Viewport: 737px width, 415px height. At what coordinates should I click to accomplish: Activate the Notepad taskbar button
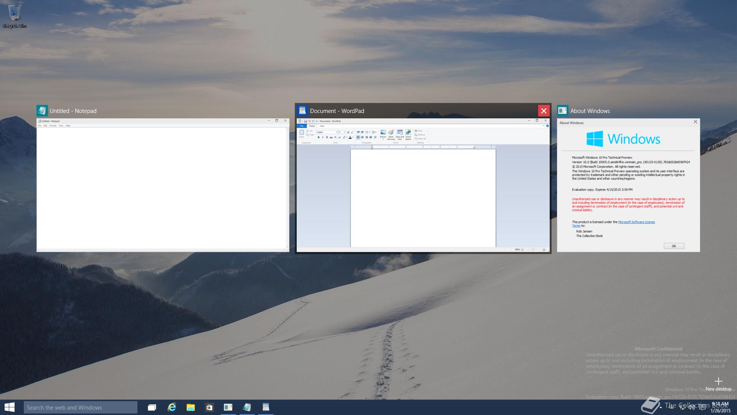pyautogui.click(x=247, y=407)
